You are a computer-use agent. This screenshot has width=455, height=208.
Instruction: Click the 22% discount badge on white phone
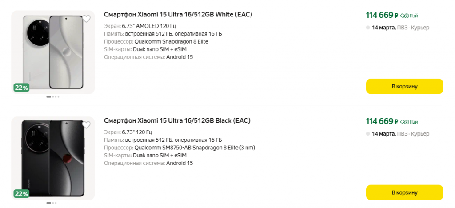click(21, 88)
